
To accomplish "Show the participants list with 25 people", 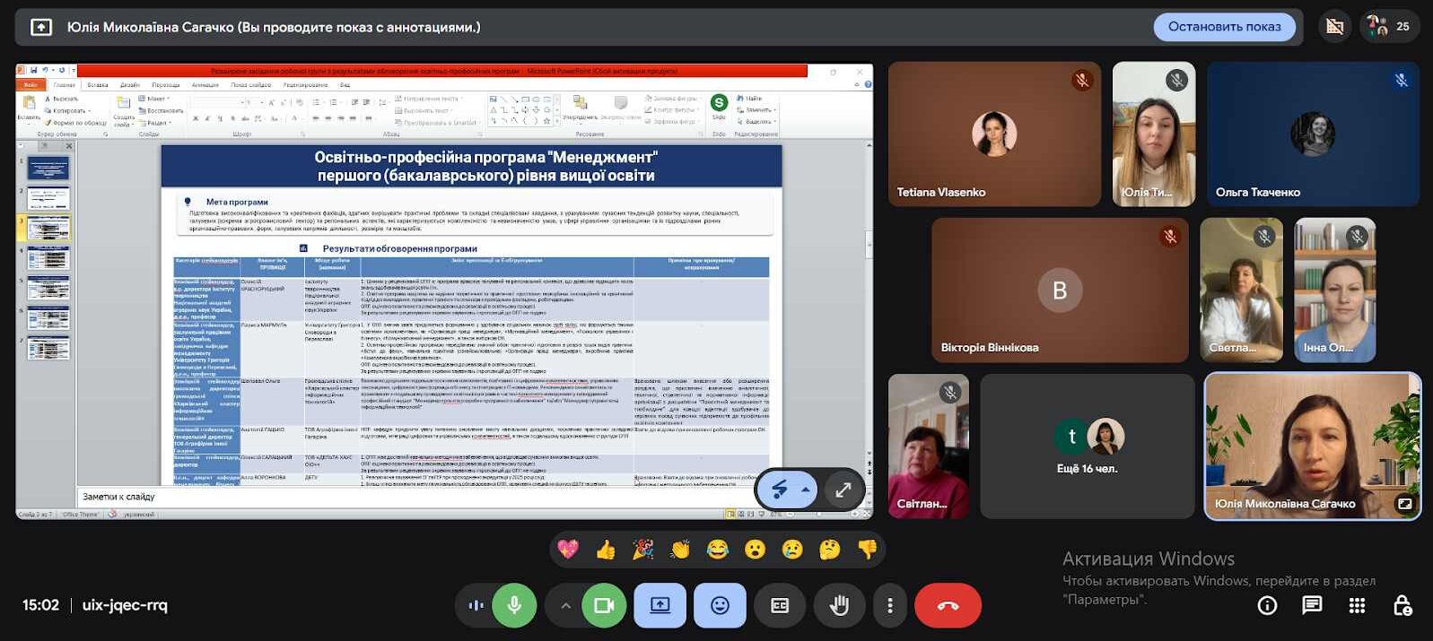I will pos(1389,26).
